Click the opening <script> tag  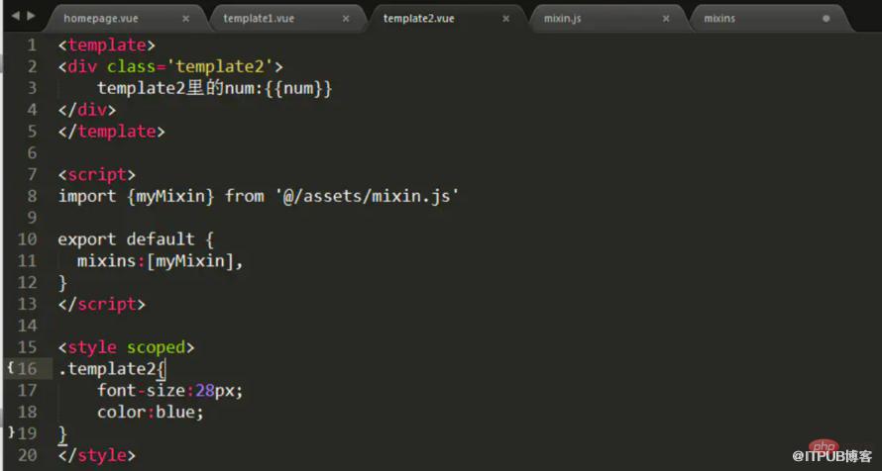tap(97, 174)
